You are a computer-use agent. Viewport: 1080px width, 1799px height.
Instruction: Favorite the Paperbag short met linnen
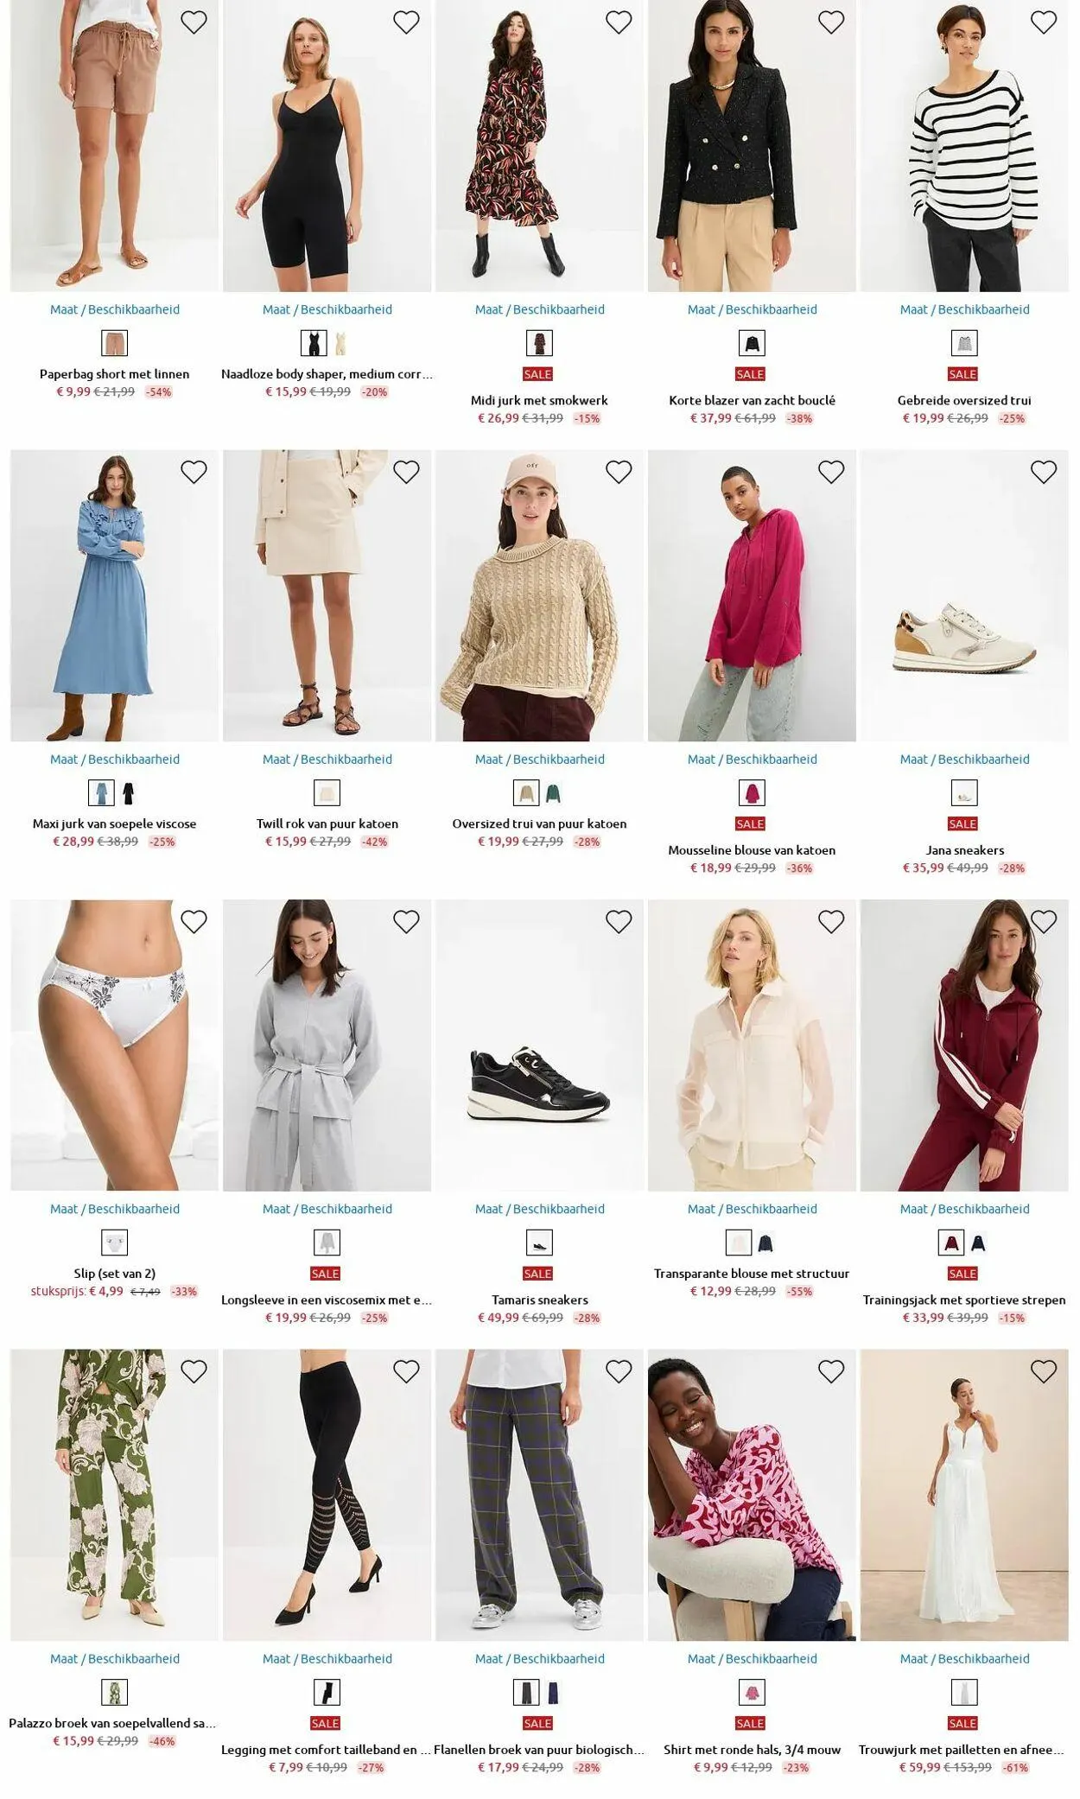[194, 22]
